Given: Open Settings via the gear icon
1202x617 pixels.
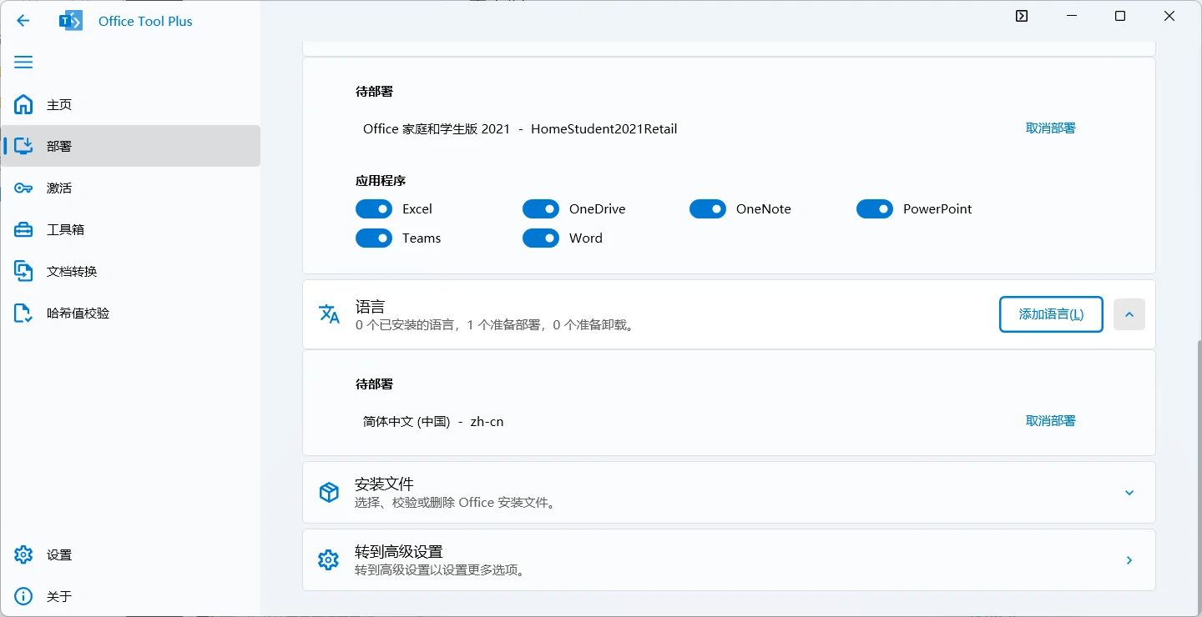Looking at the screenshot, I should pos(23,554).
